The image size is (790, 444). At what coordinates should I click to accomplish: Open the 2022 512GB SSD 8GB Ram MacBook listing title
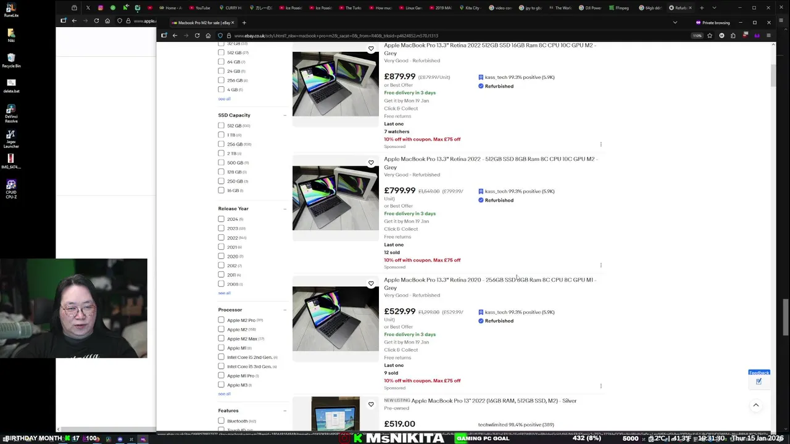pos(491,163)
